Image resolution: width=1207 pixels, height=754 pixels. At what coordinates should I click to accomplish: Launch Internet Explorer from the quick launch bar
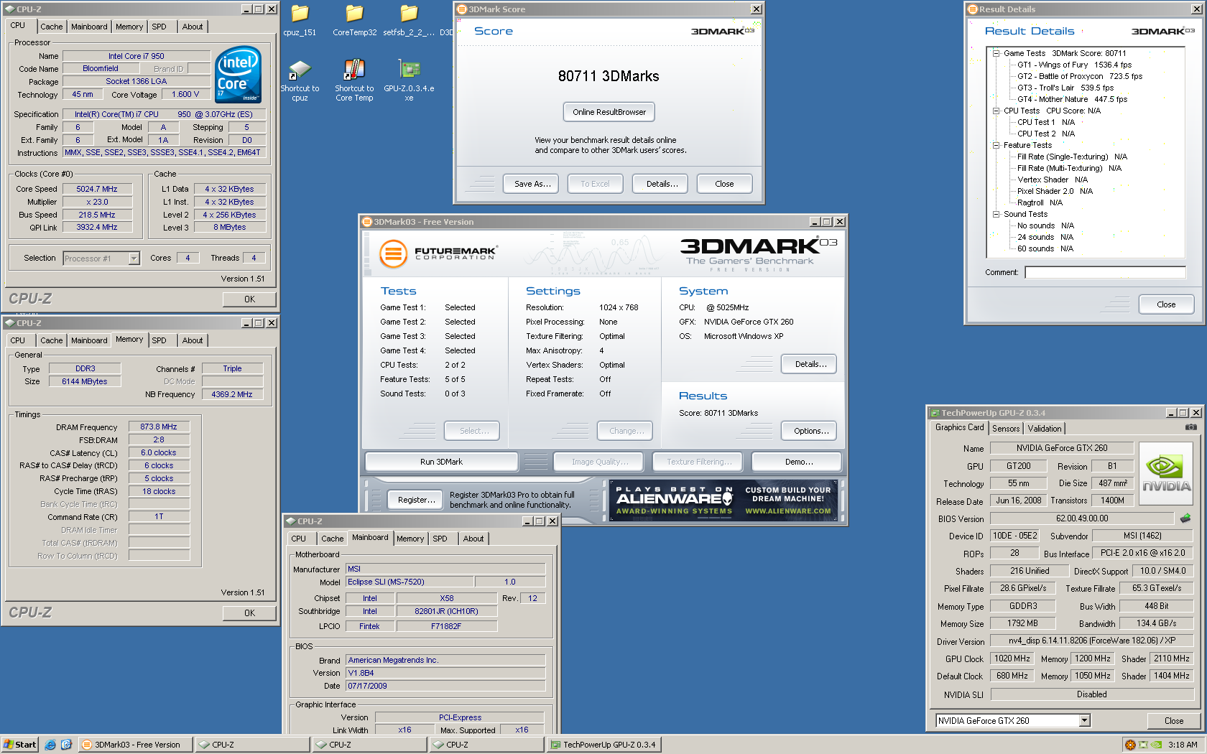[50, 745]
